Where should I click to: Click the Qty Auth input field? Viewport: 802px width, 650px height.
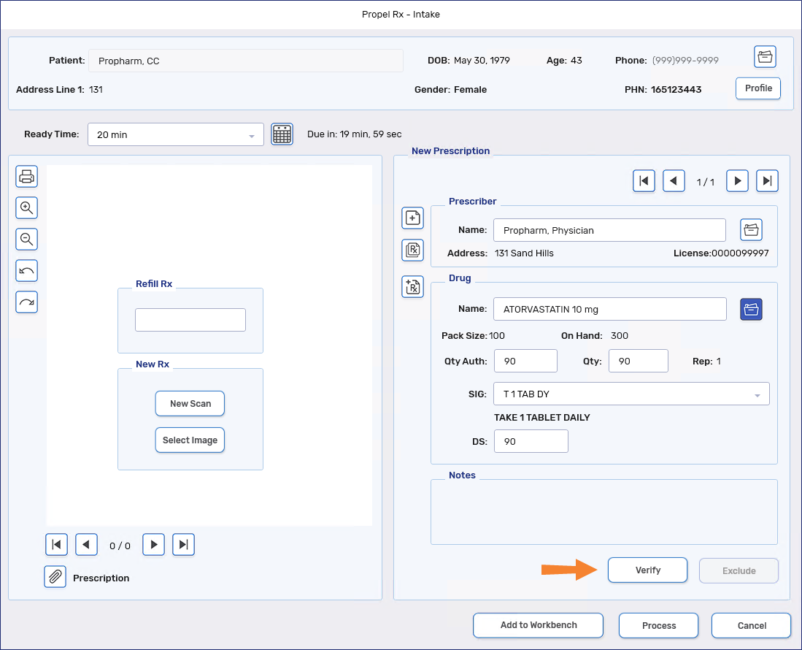click(x=525, y=361)
